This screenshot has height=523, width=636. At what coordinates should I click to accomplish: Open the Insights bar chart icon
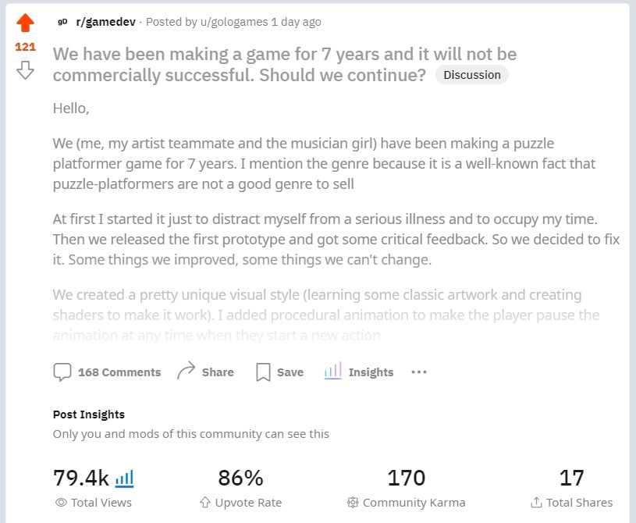333,372
